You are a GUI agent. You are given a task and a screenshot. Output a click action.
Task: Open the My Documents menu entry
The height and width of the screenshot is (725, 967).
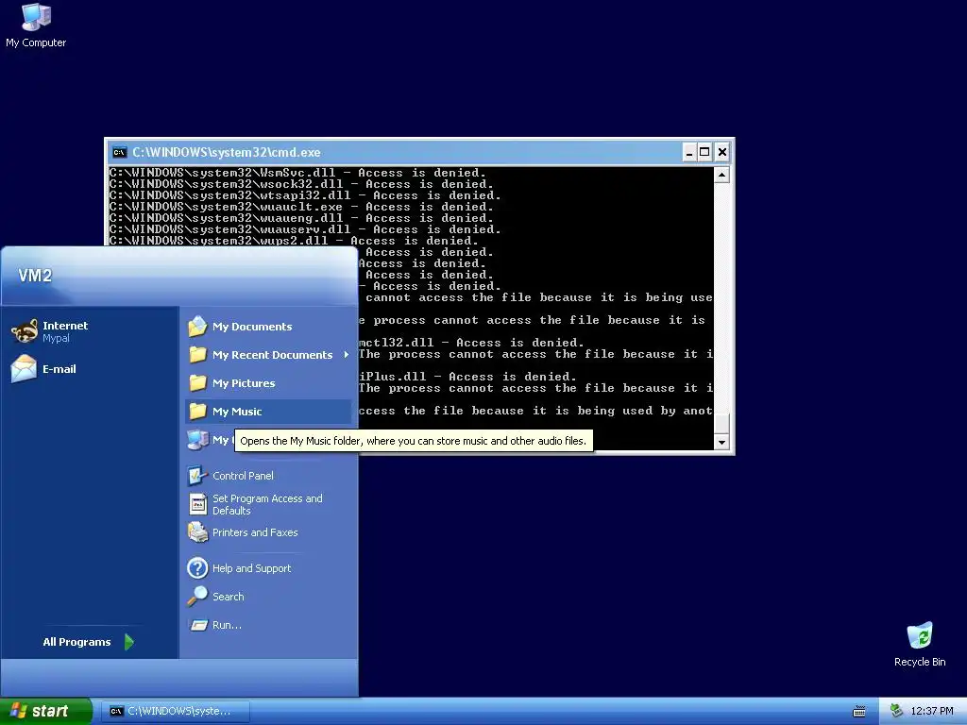268,326
